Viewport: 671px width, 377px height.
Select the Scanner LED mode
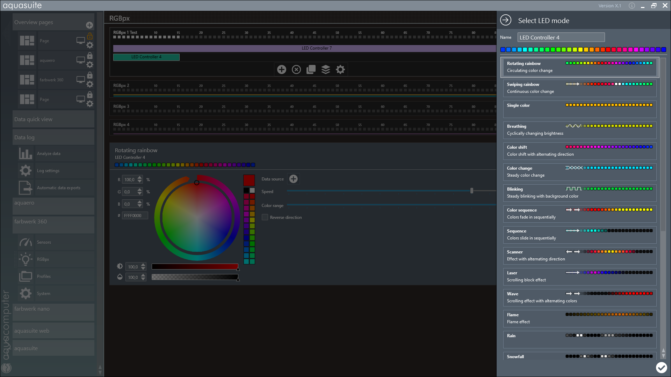pos(579,256)
